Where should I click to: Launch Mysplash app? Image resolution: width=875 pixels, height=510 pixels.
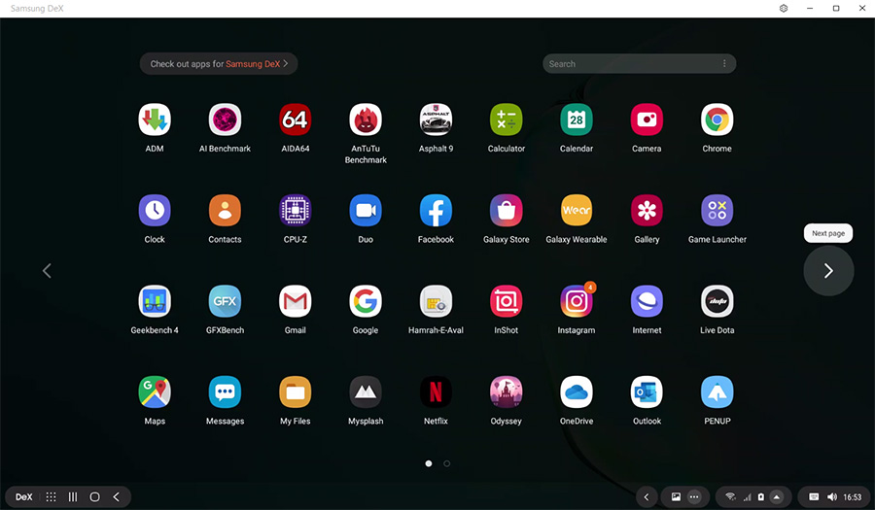[366, 391]
